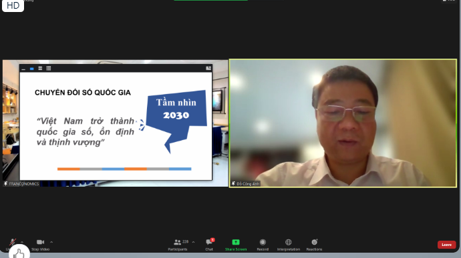The width and height of the screenshot is (461, 258).
Task: Open audio options arrow next to microphone
Action: pos(22,242)
